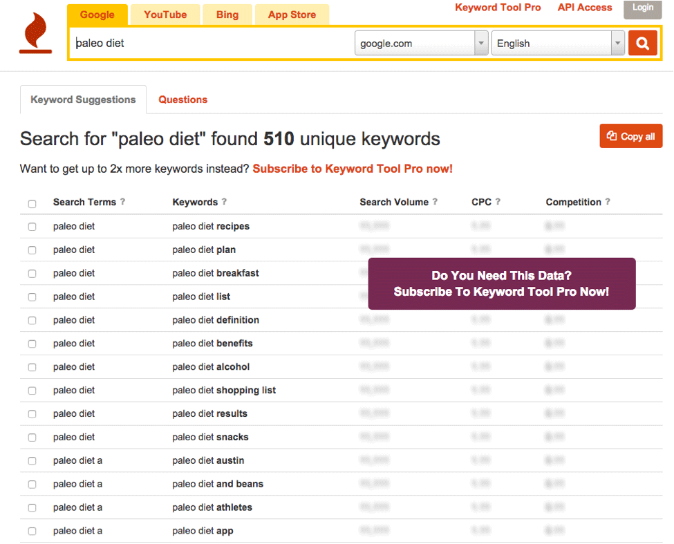674x544 pixels.
Task: Click the flame logo icon
Action: [36, 33]
